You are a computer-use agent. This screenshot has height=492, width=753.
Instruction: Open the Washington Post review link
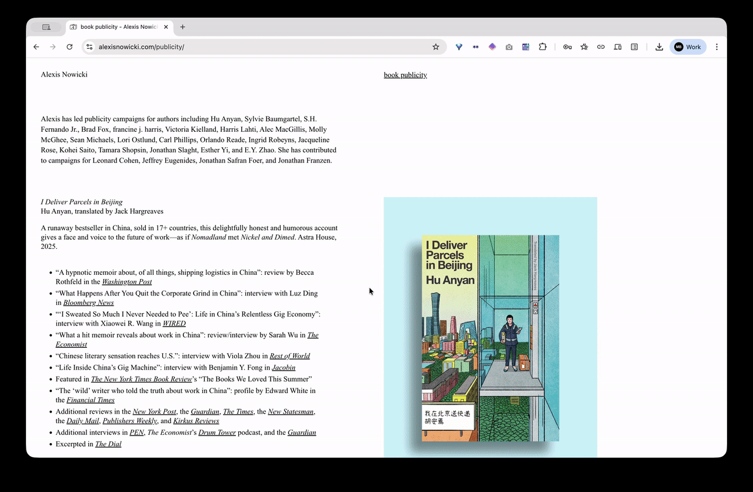click(126, 281)
